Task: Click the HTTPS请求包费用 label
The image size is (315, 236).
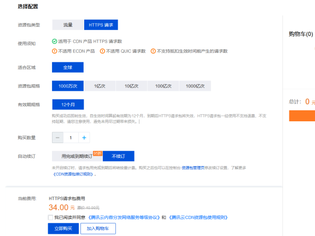Action: tap(67, 198)
